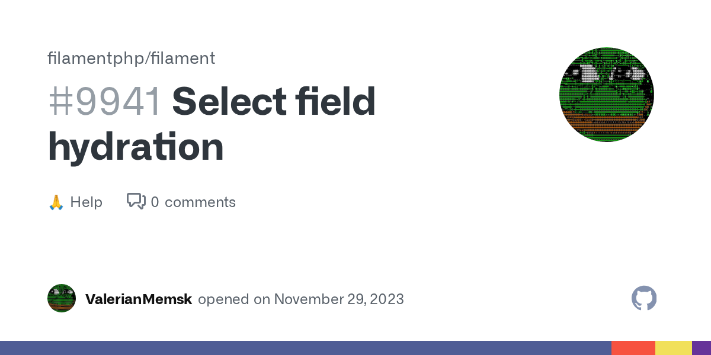Image resolution: width=711 pixels, height=355 pixels.
Task: Click the "opened on" text
Action: point(233,299)
